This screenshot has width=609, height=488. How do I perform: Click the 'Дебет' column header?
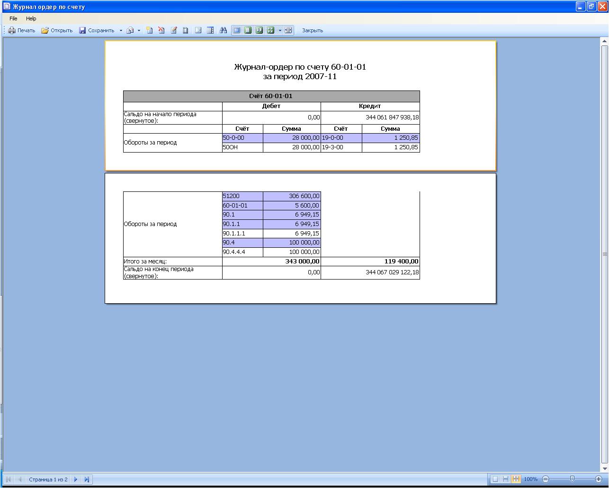click(271, 106)
